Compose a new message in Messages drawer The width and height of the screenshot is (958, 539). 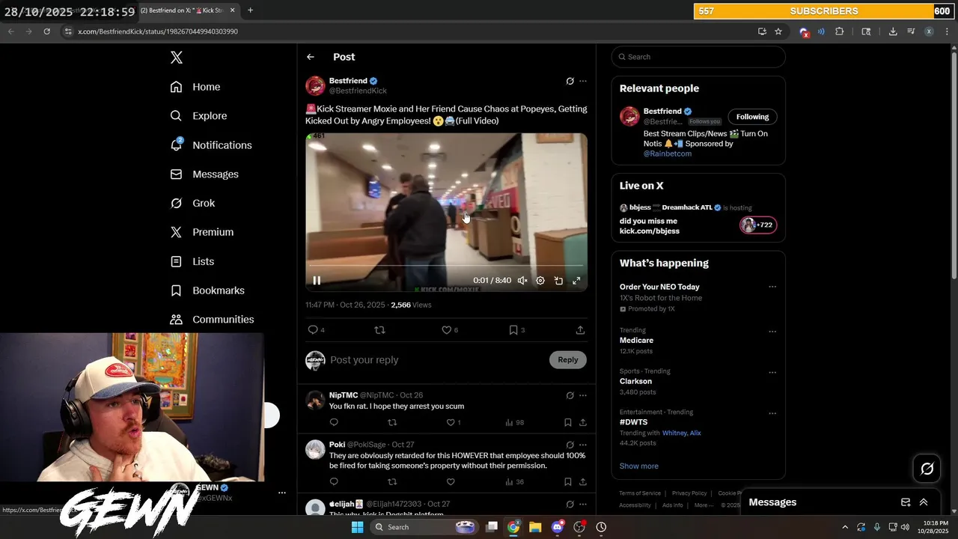click(906, 502)
